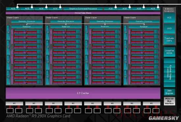
Task: Click the second Shader Engine's Rasterizer
Action: [66, 27]
